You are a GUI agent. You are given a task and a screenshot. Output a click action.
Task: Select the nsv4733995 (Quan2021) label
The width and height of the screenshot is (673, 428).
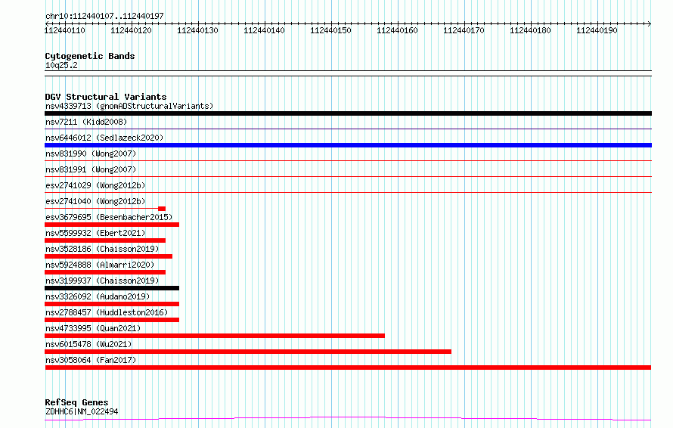click(93, 328)
